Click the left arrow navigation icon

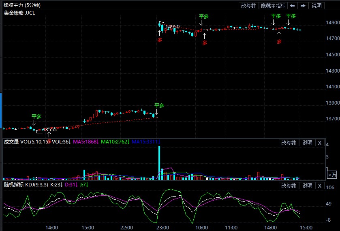292,6
